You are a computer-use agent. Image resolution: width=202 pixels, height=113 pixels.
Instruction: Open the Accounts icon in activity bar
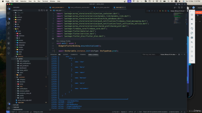click(9, 103)
